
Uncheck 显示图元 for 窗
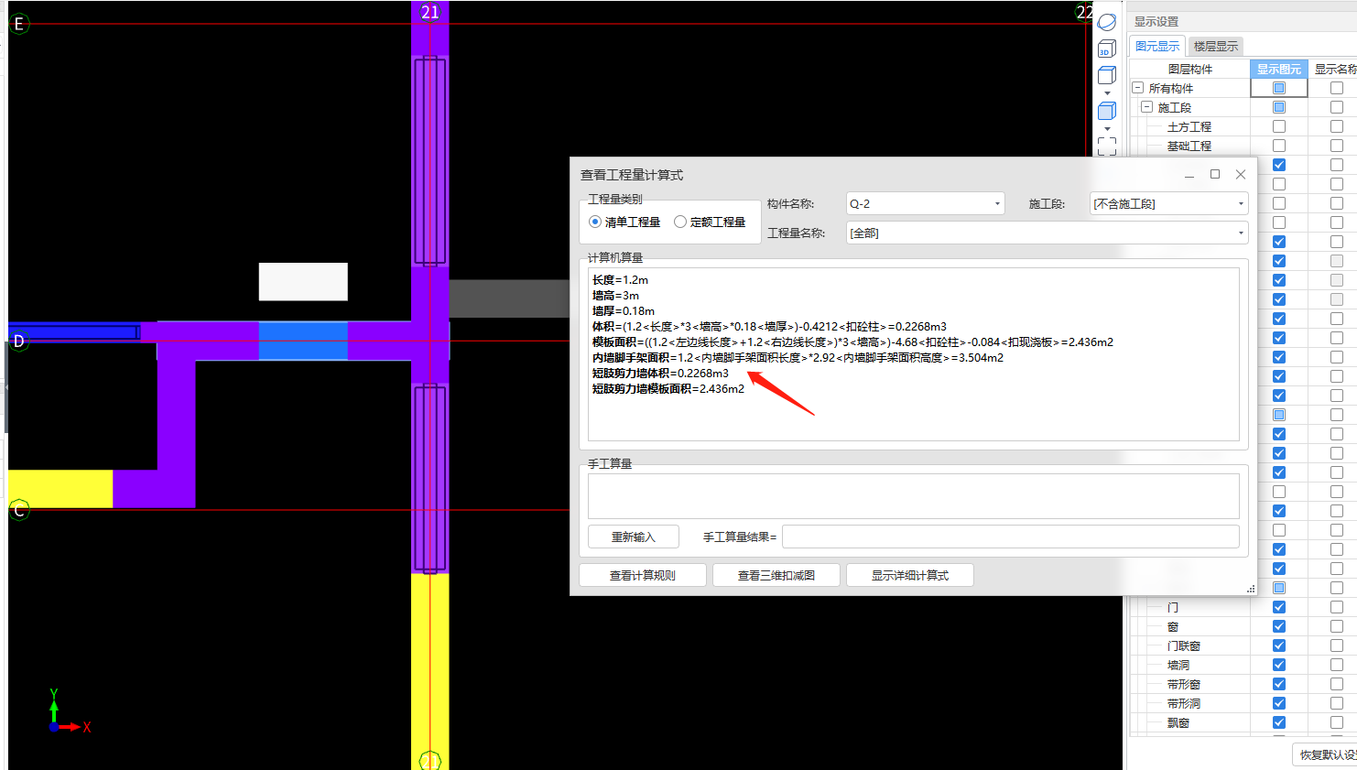(1279, 626)
